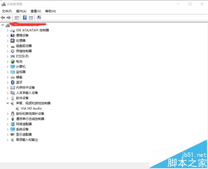Click the 监视器 display icon
Screen dimensions: 208x169
[12, 72]
